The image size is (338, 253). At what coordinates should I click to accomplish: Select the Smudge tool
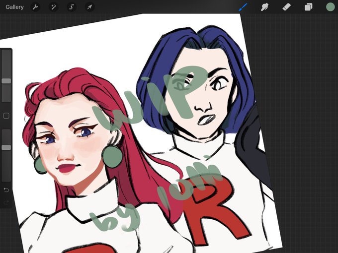[265, 7]
